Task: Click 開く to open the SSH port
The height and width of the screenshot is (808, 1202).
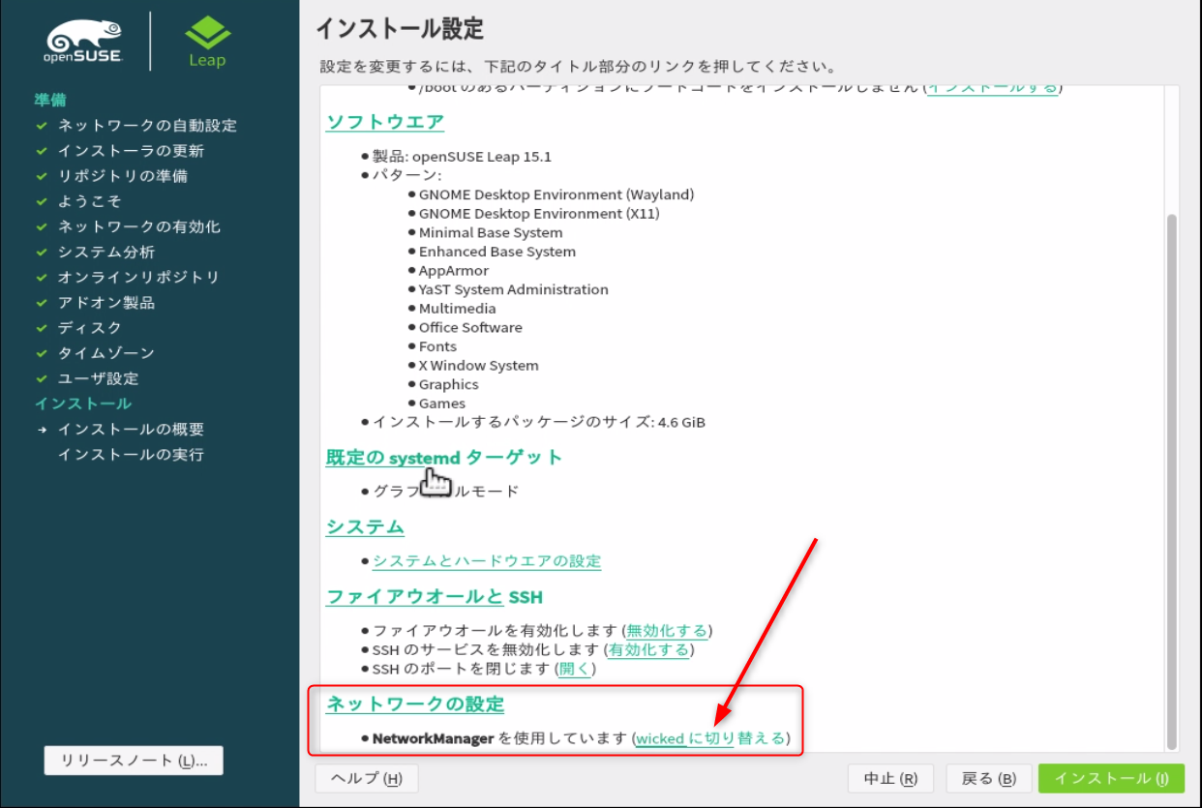Action: pos(575,669)
